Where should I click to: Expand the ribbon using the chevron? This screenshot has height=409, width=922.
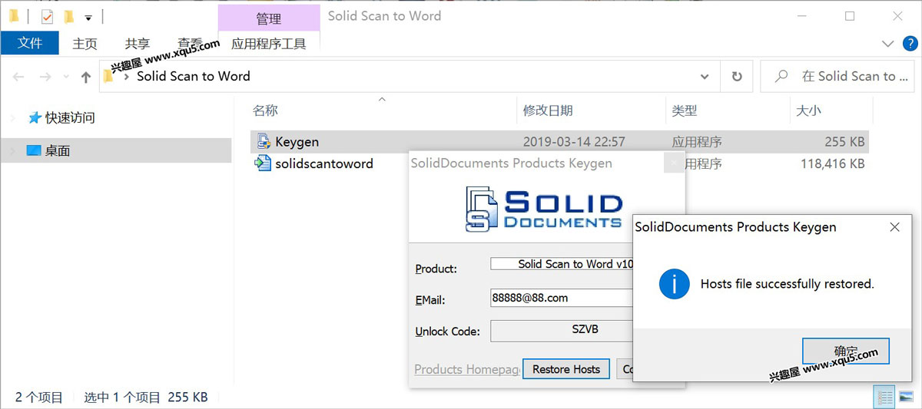888,44
